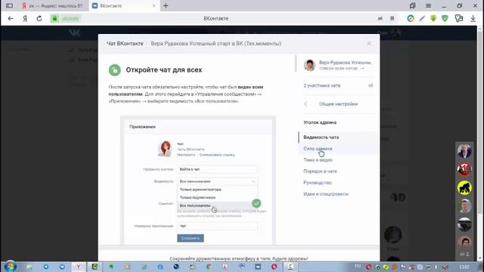
Task: Open the list of all chats link
Action: tap(341, 68)
